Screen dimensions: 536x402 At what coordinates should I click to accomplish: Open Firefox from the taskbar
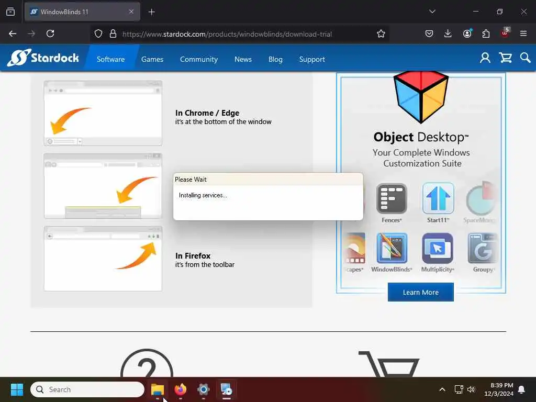[x=181, y=389]
